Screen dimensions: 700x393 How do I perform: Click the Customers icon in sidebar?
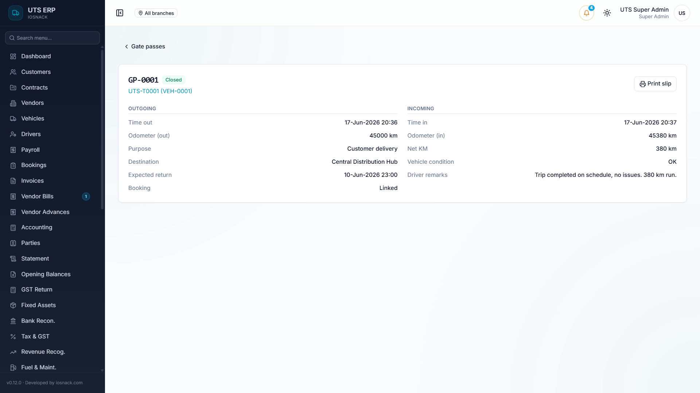pyautogui.click(x=13, y=72)
